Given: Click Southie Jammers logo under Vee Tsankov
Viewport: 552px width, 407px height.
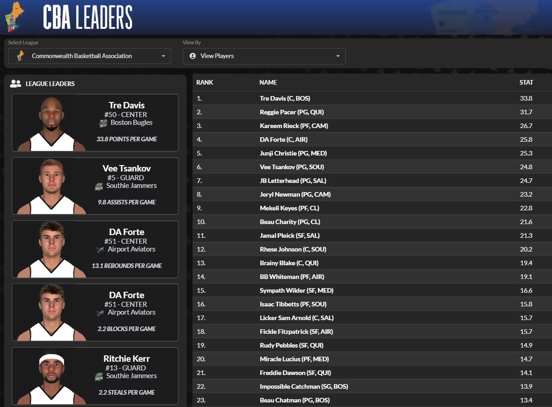Looking at the screenshot, I should coord(99,186).
